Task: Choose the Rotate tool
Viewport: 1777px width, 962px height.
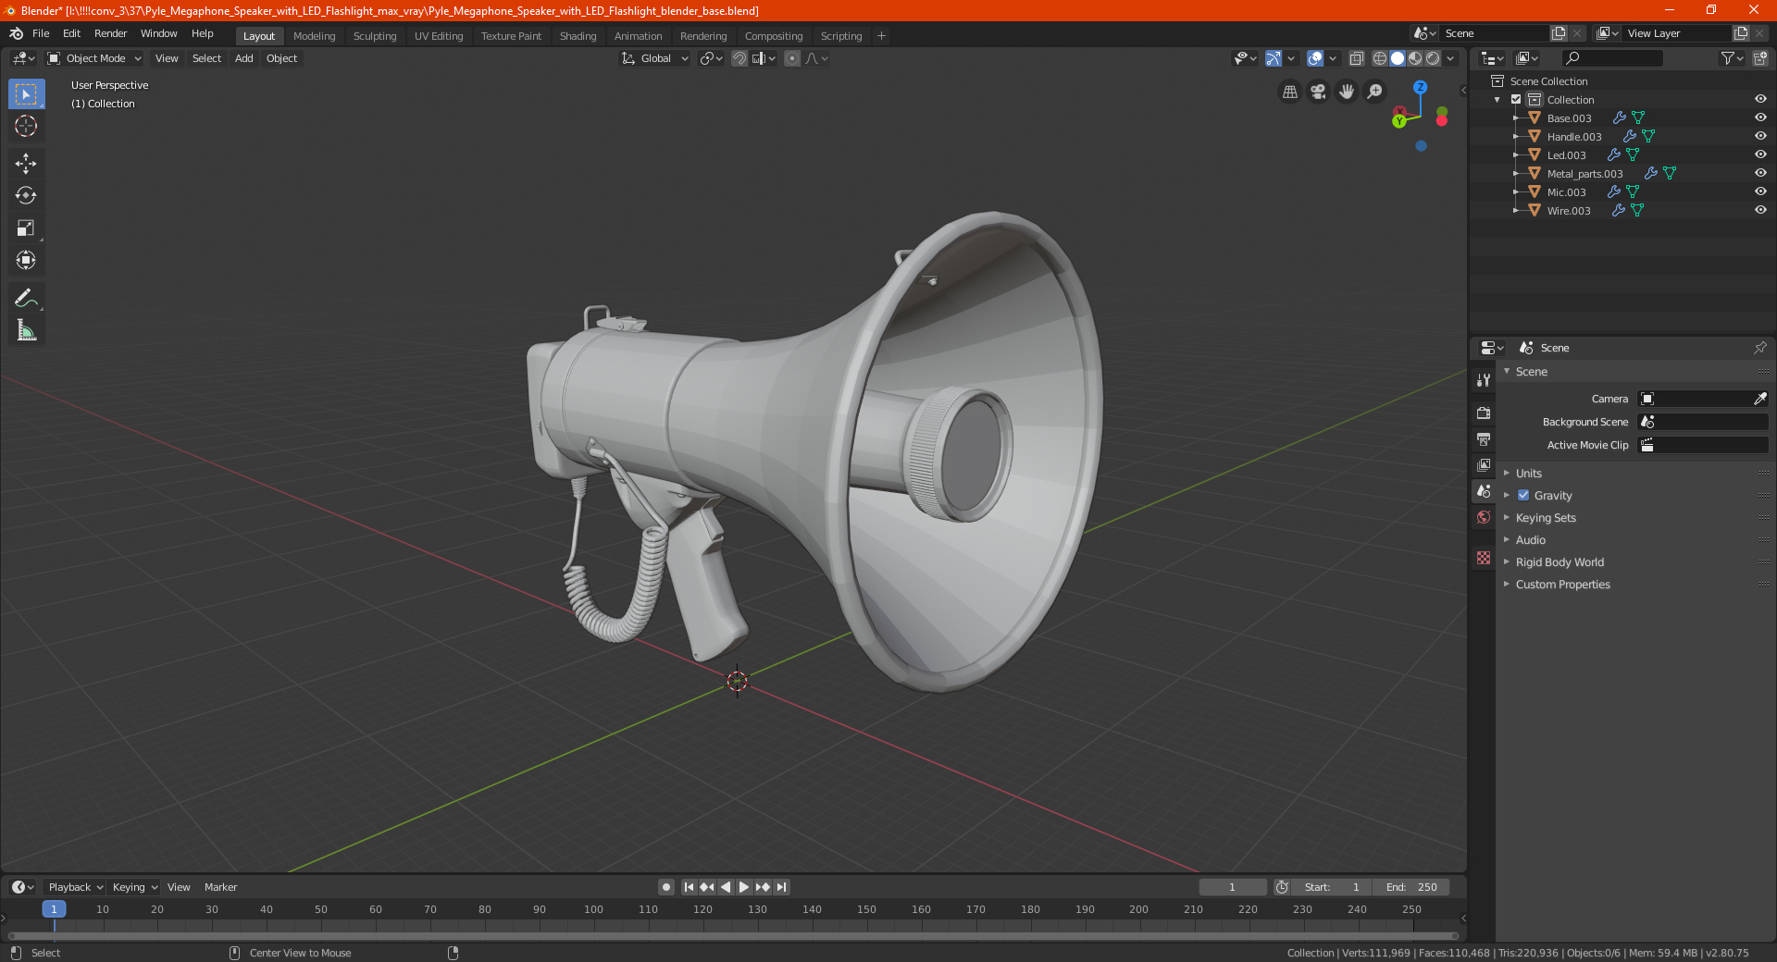Action: click(26, 196)
